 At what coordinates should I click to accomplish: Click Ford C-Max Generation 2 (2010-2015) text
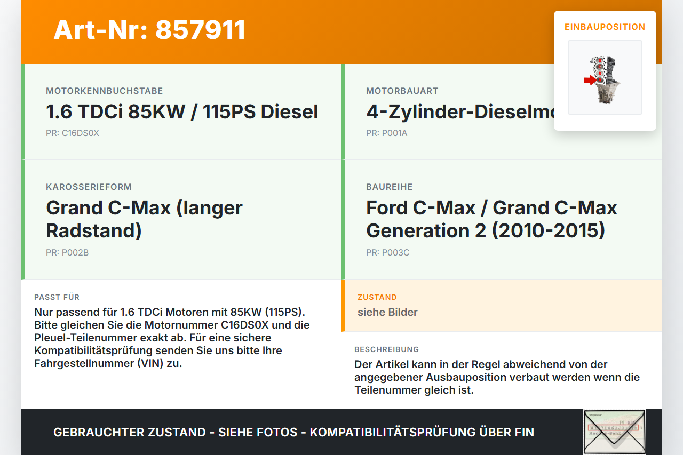click(491, 219)
